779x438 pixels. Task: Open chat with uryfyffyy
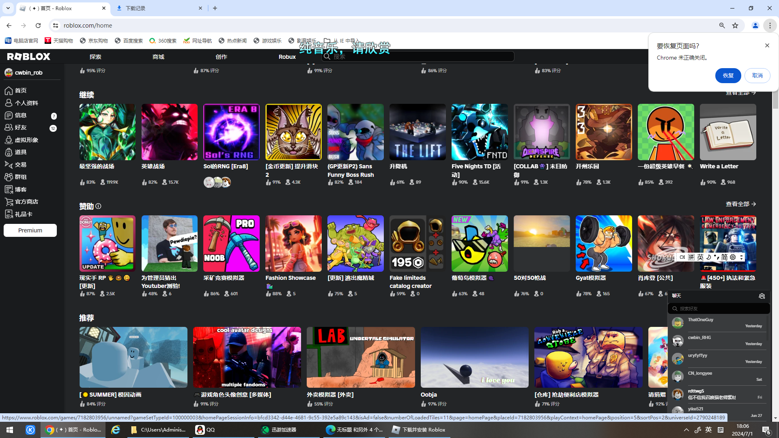tap(719, 359)
